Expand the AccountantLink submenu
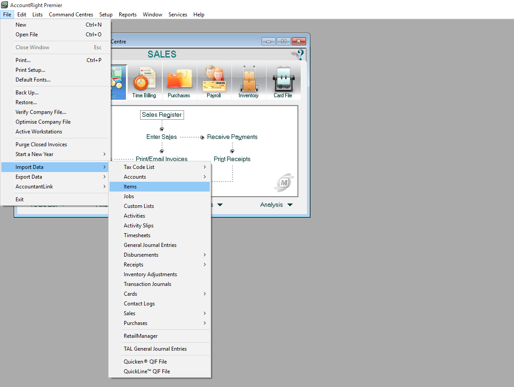Viewport: 514px width, 387px height. click(55, 187)
